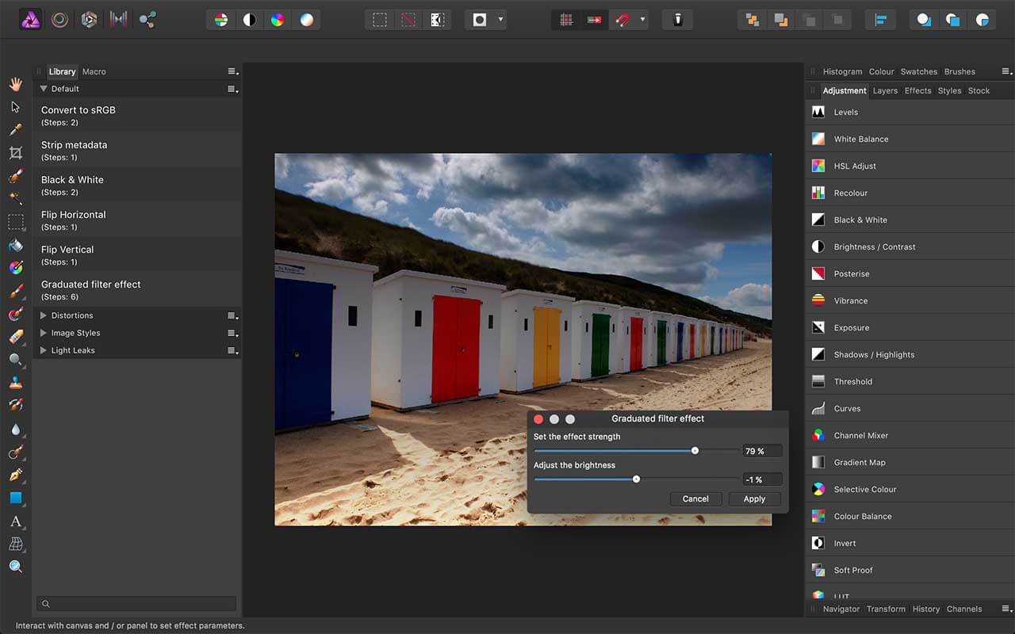Click the Invert Selection toolbar icon
The height and width of the screenshot is (634, 1015).
(436, 20)
